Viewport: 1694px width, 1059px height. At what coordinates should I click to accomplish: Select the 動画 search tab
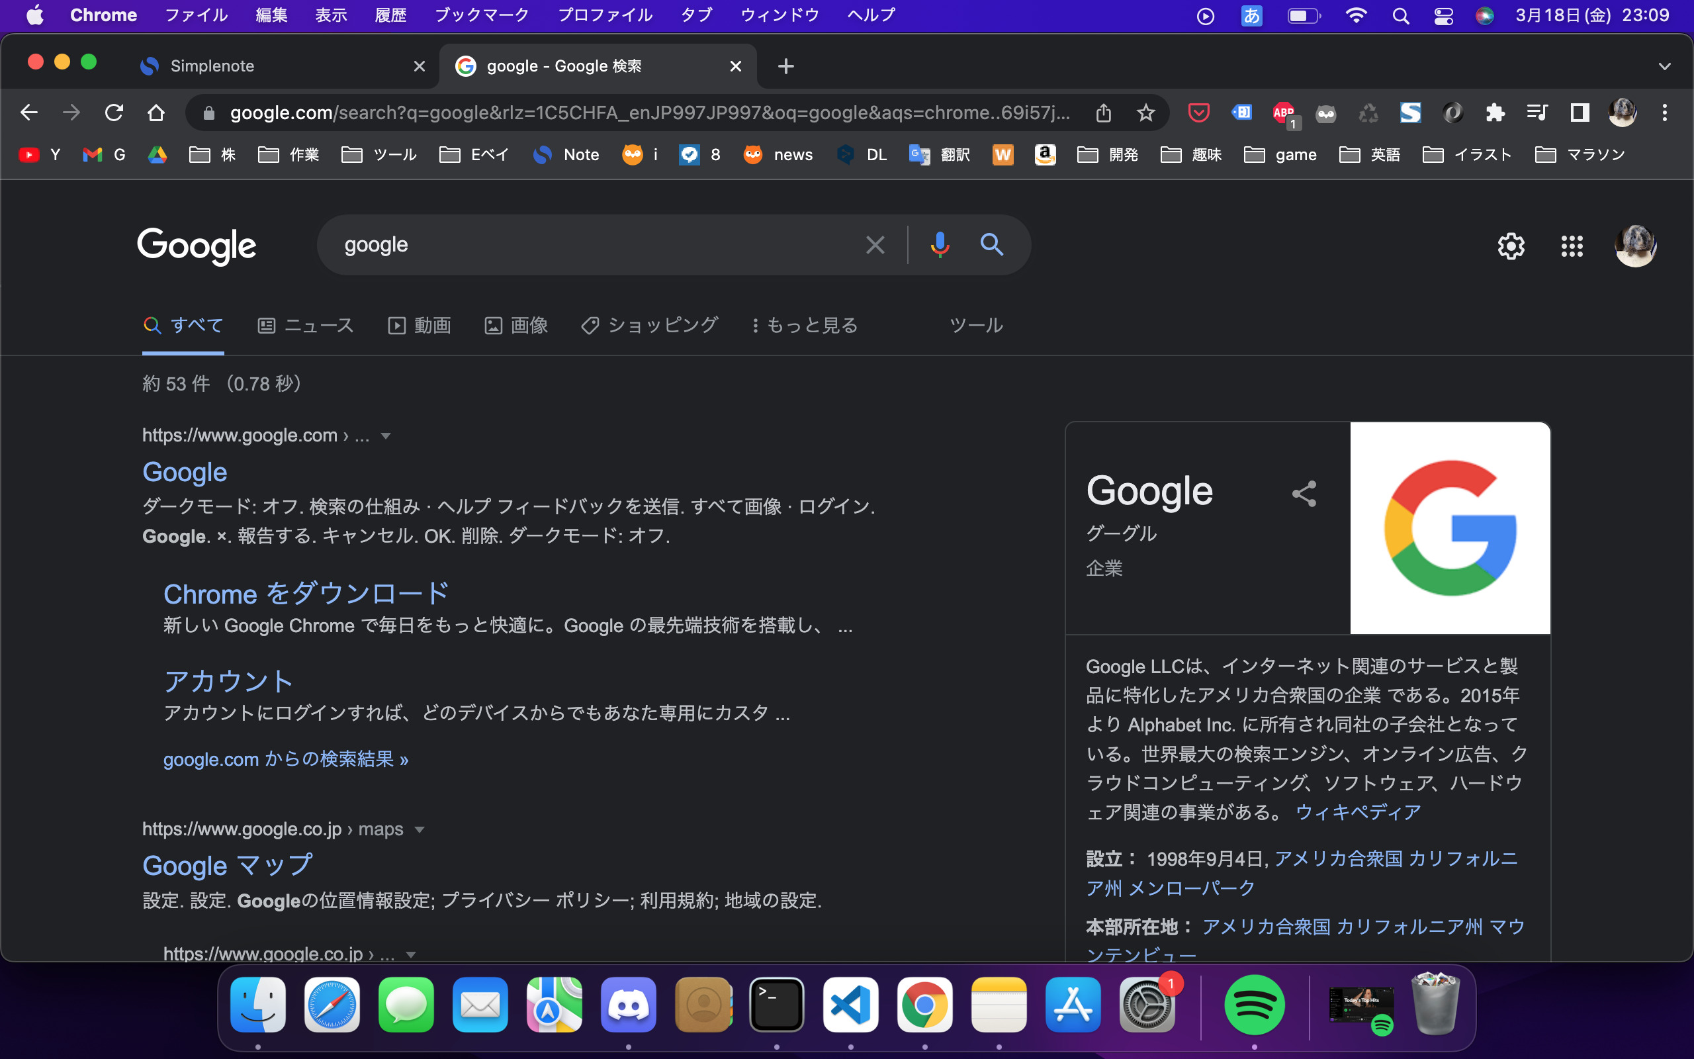click(x=420, y=326)
